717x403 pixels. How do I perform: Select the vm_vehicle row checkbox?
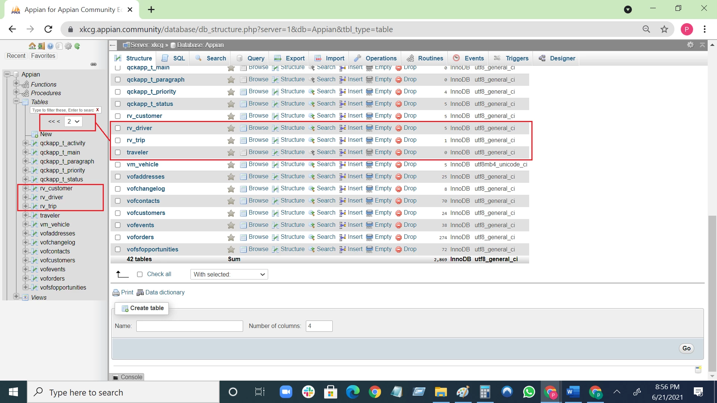(118, 165)
